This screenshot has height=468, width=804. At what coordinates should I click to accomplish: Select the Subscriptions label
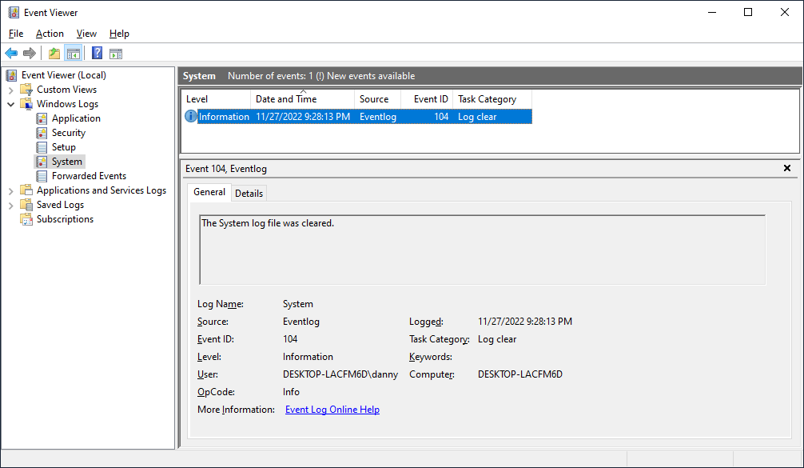click(65, 219)
